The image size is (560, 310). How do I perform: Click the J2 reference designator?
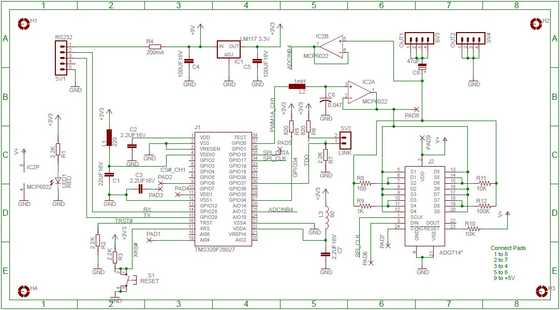431,161
